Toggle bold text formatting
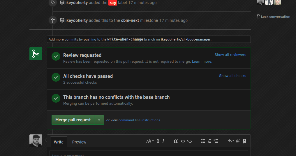Viewport: 296px width, 156px height. click(x=158, y=141)
